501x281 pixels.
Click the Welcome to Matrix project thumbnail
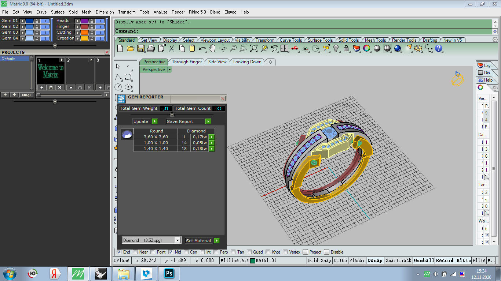51,71
